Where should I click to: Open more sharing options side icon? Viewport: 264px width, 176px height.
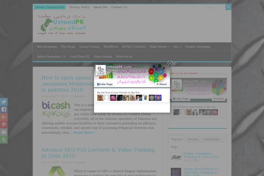tap(4, 139)
